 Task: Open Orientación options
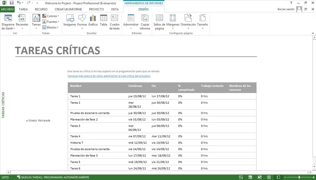click(188, 22)
